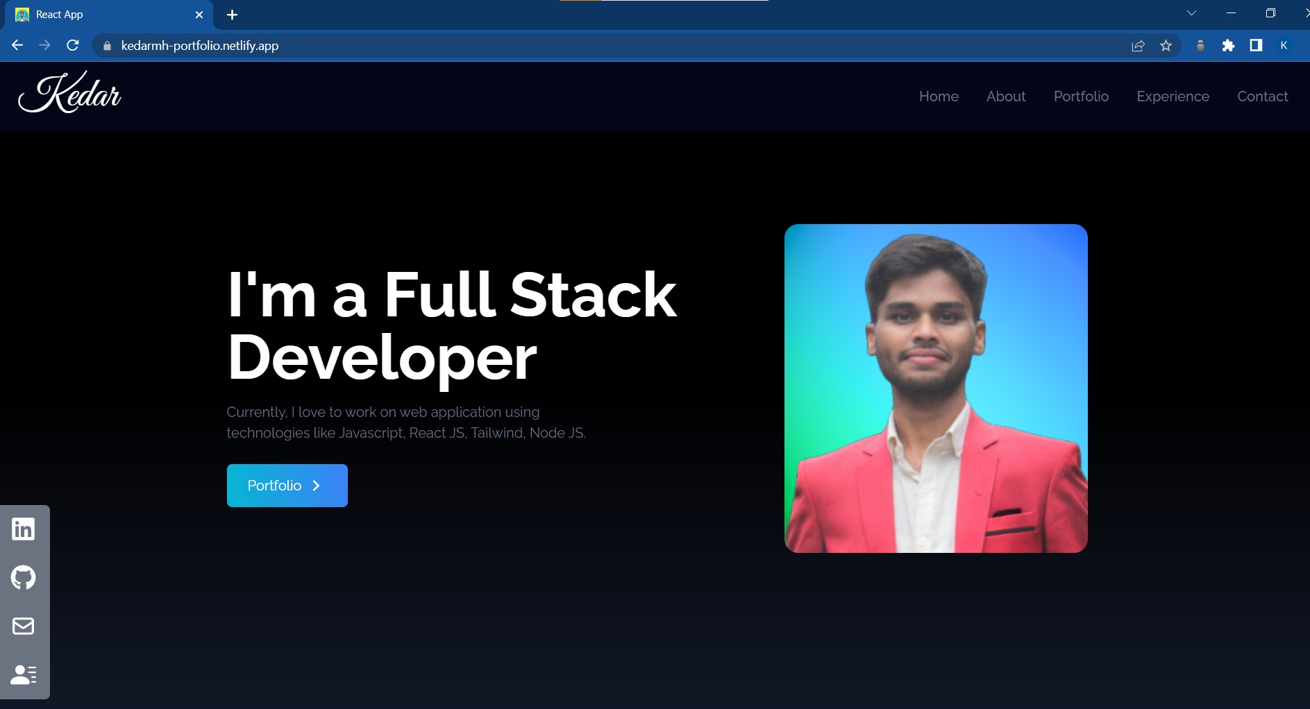Screen dimensions: 1310x709
Task: Click the email envelope sidebar icon
Action: click(x=23, y=626)
